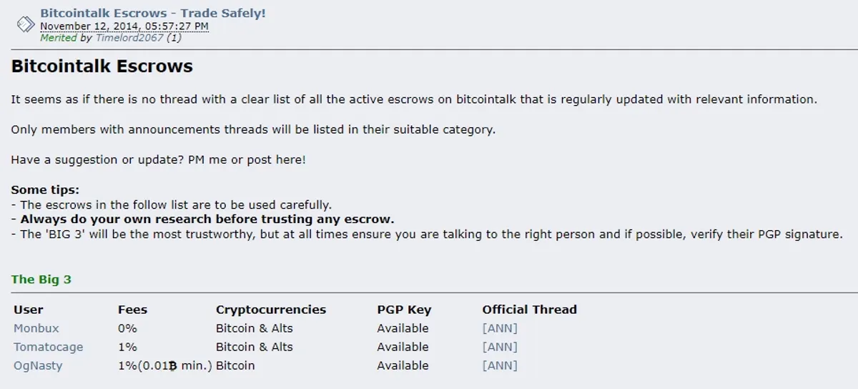Open Tomatocage's user profile
This screenshot has width=858, height=389.
(x=49, y=347)
